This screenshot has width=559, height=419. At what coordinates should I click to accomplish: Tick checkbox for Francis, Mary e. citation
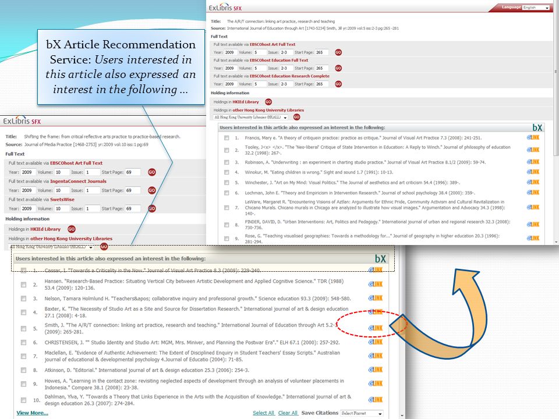point(227,138)
